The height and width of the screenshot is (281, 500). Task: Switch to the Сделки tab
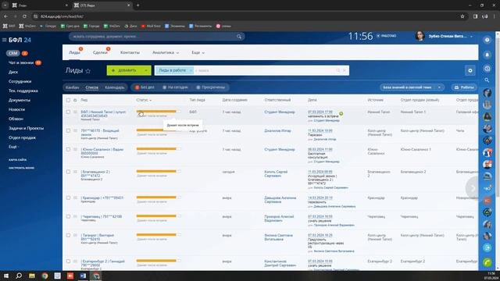pyautogui.click(x=100, y=52)
